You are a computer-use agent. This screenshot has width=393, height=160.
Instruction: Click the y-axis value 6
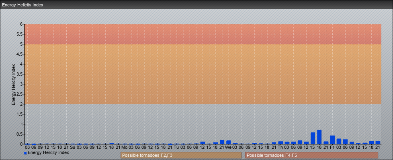click(22, 24)
